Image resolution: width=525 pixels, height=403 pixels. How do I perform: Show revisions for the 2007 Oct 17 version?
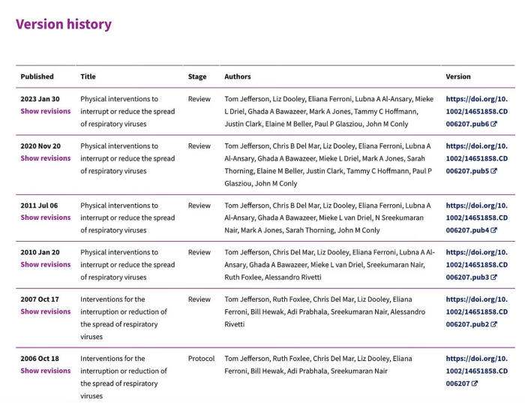(46, 311)
